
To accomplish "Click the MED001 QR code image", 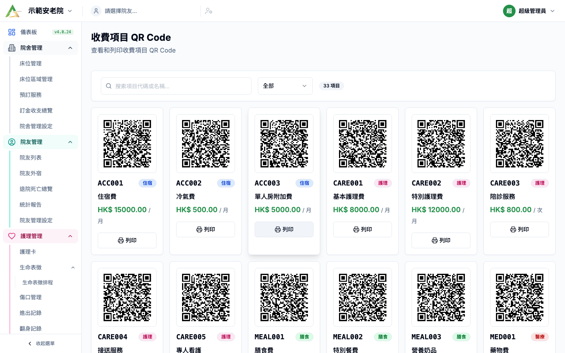I will [519, 297].
